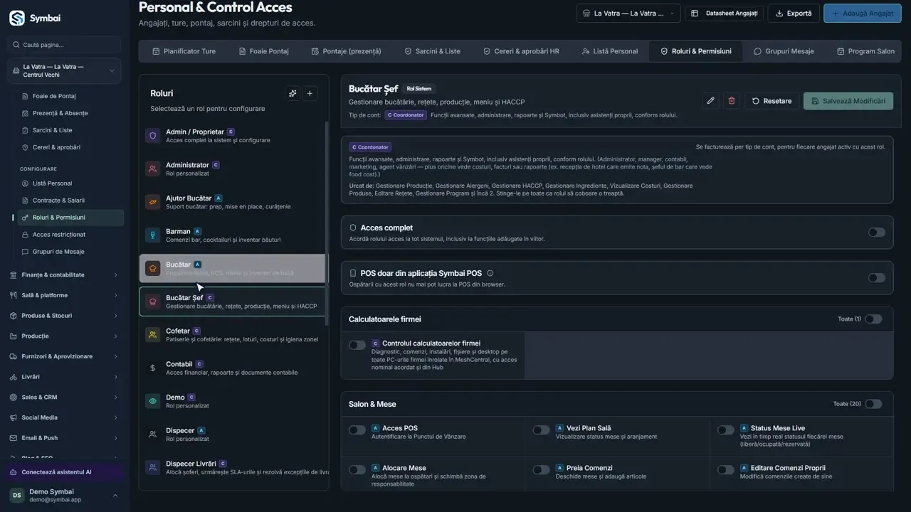The height and width of the screenshot is (512, 911).
Task: Select the Admin / Proprietar shield icon
Action: click(x=152, y=136)
